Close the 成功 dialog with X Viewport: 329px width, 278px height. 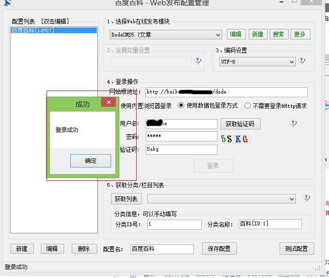(x=108, y=103)
